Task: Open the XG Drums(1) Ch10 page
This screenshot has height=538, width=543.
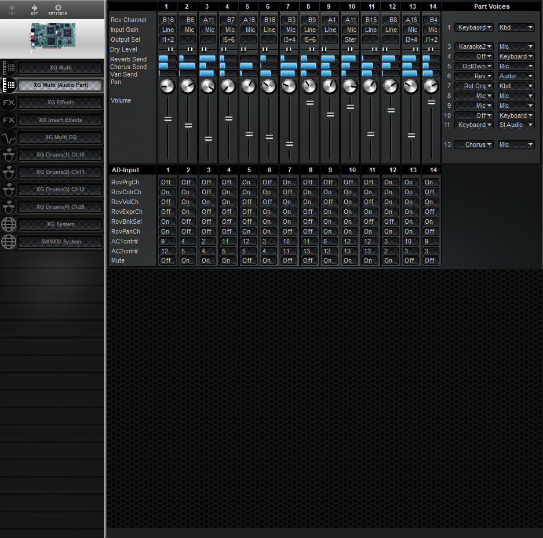Action: coord(61,155)
